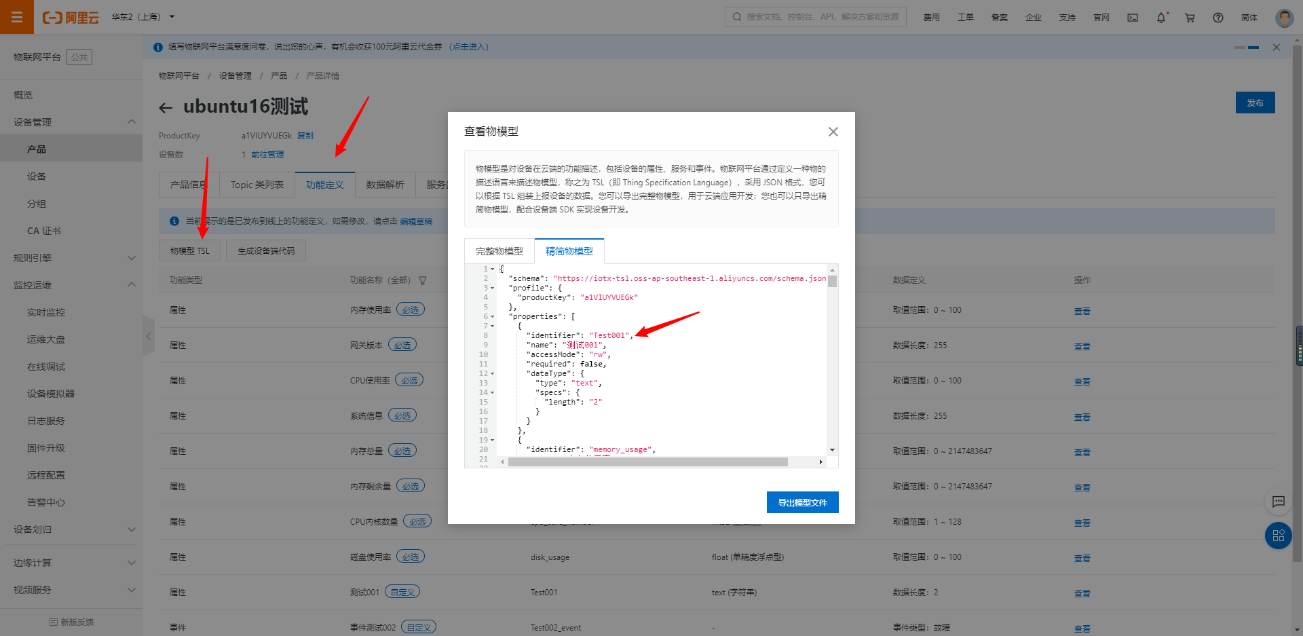
Task: Click inside the top search input field
Action: tap(814, 17)
